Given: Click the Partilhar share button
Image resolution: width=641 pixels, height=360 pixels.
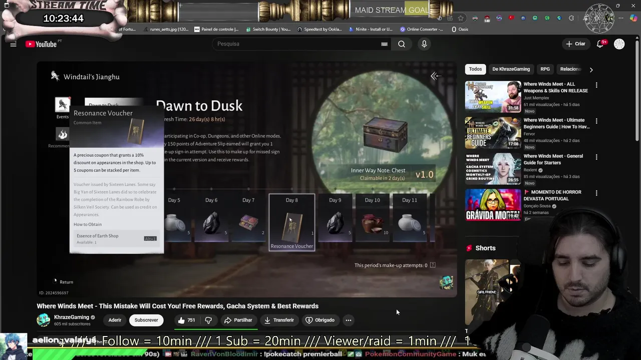Looking at the screenshot, I should [238, 320].
